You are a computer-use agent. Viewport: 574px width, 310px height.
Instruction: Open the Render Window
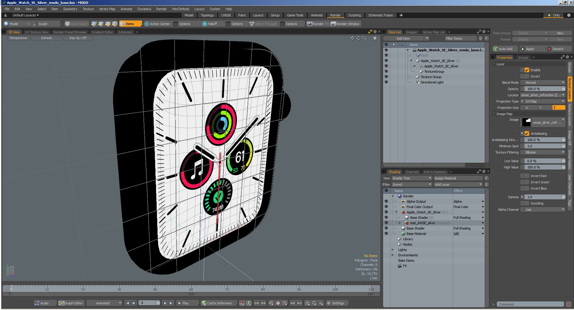tap(345, 24)
